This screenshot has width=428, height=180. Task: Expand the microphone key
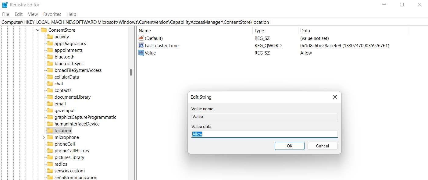point(44,137)
